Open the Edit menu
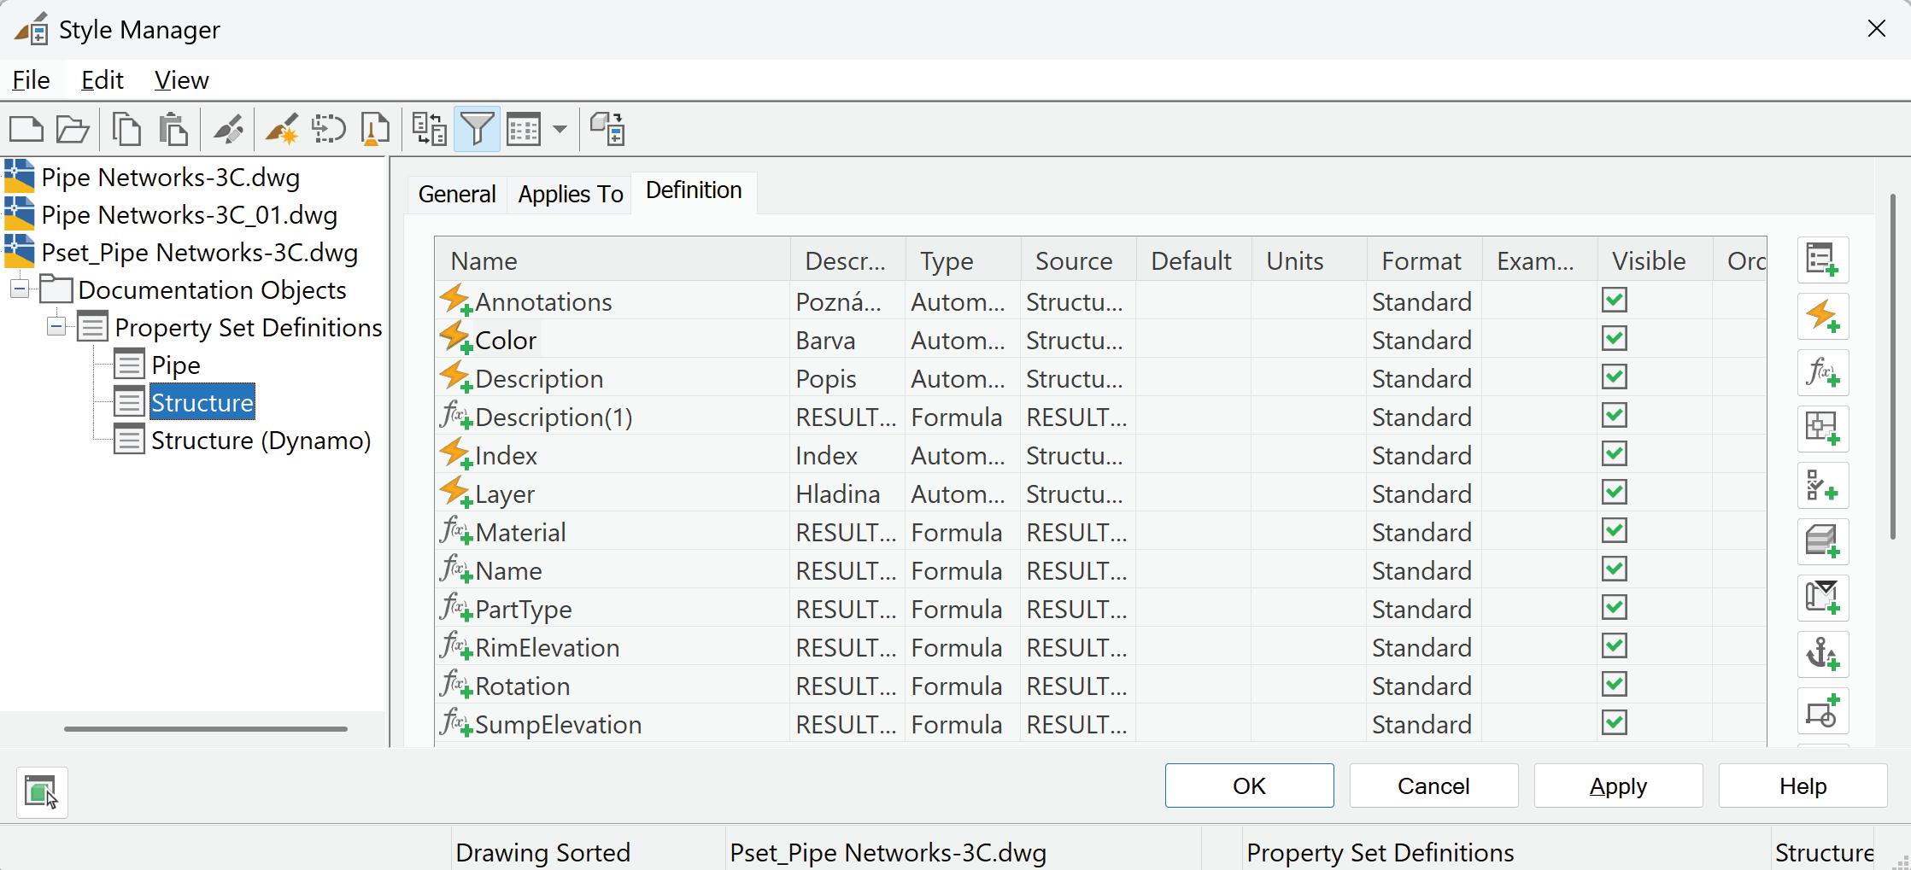Viewport: 1911px width, 870px height. pyautogui.click(x=102, y=80)
